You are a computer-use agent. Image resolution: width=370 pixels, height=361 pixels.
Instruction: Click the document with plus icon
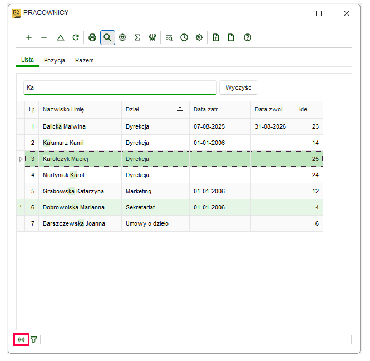(x=216, y=37)
